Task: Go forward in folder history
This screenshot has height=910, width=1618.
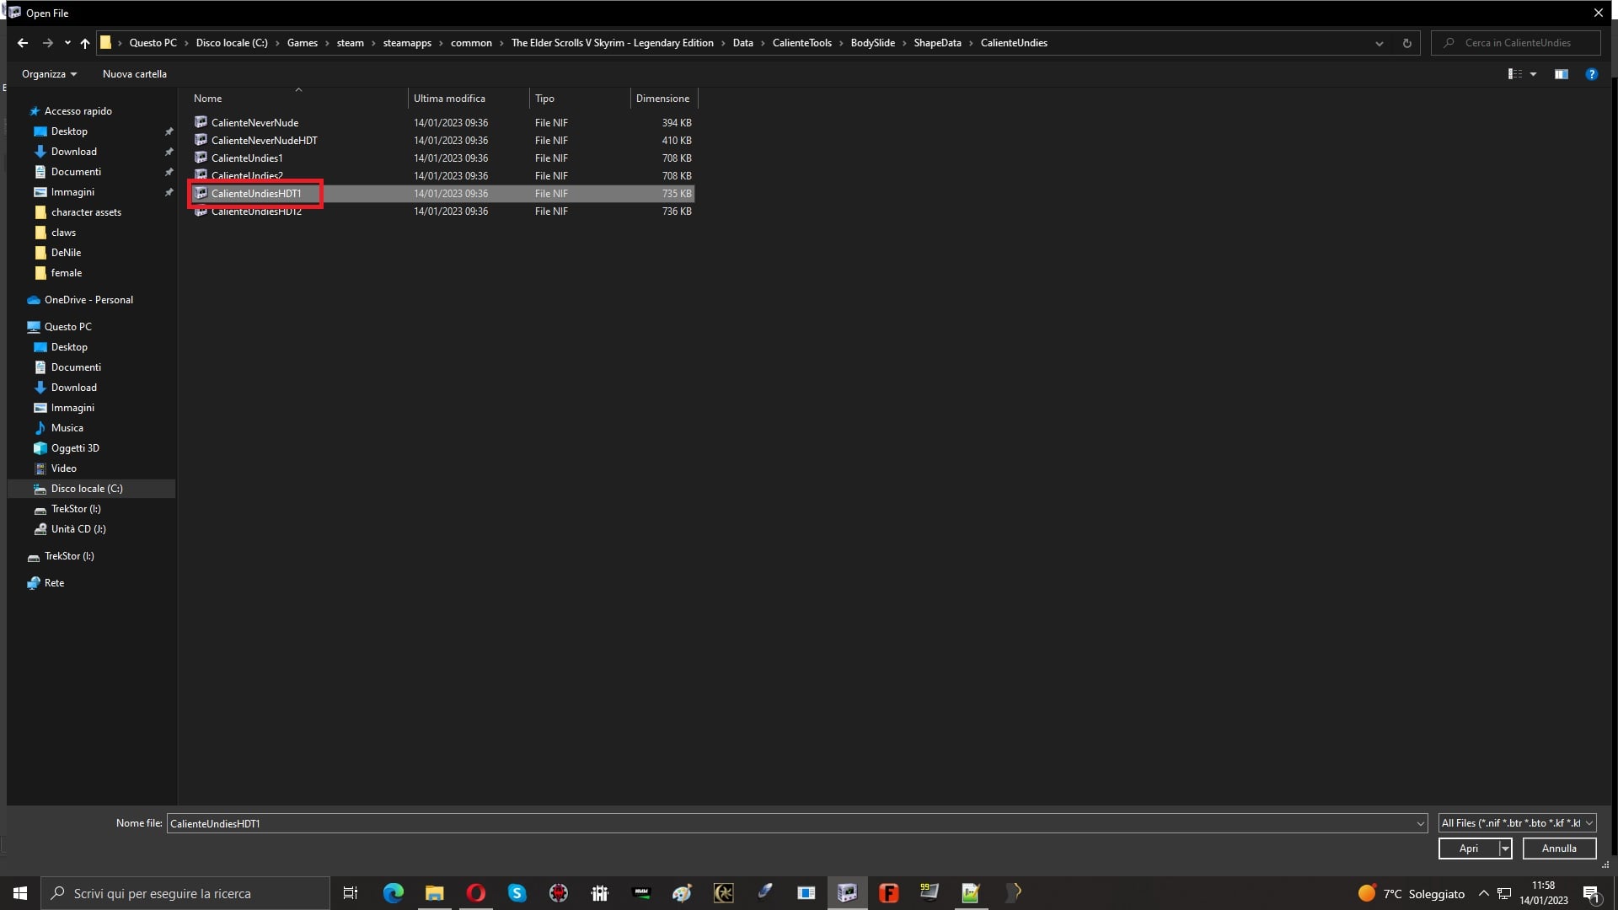Action: coord(47,43)
